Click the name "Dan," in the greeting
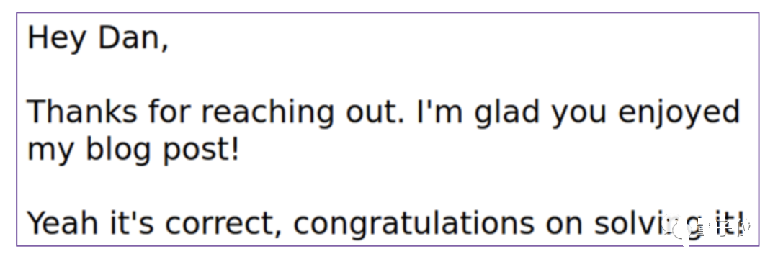The width and height of the screenshot is (778, 262). point(133,38)
